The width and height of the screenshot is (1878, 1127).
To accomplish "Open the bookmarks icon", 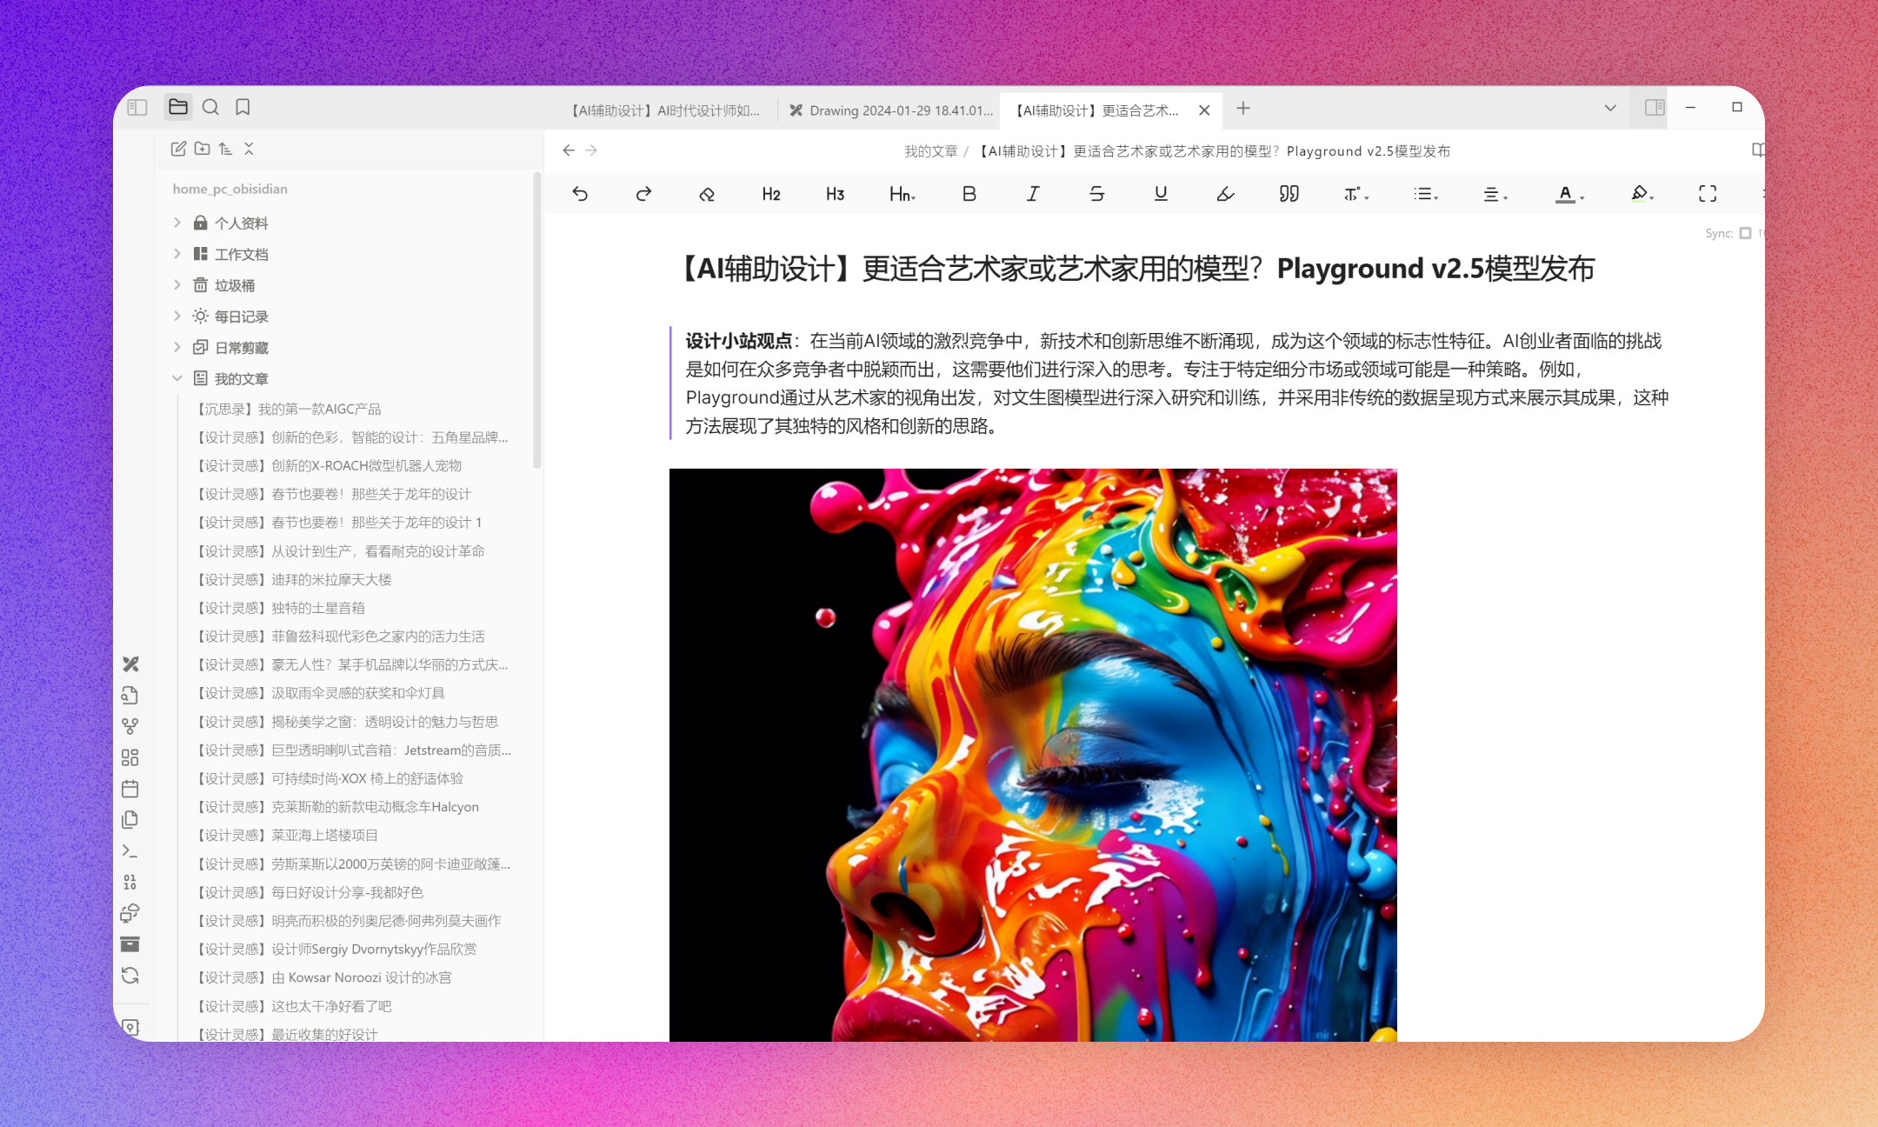I will (243, 107).
